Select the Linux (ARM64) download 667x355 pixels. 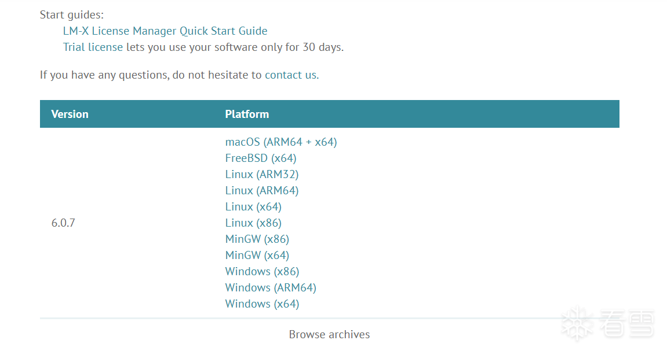click(x=261, y=190)
